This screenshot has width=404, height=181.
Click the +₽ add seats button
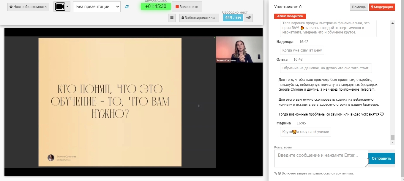pyautogui.click(x=248, y=18)
